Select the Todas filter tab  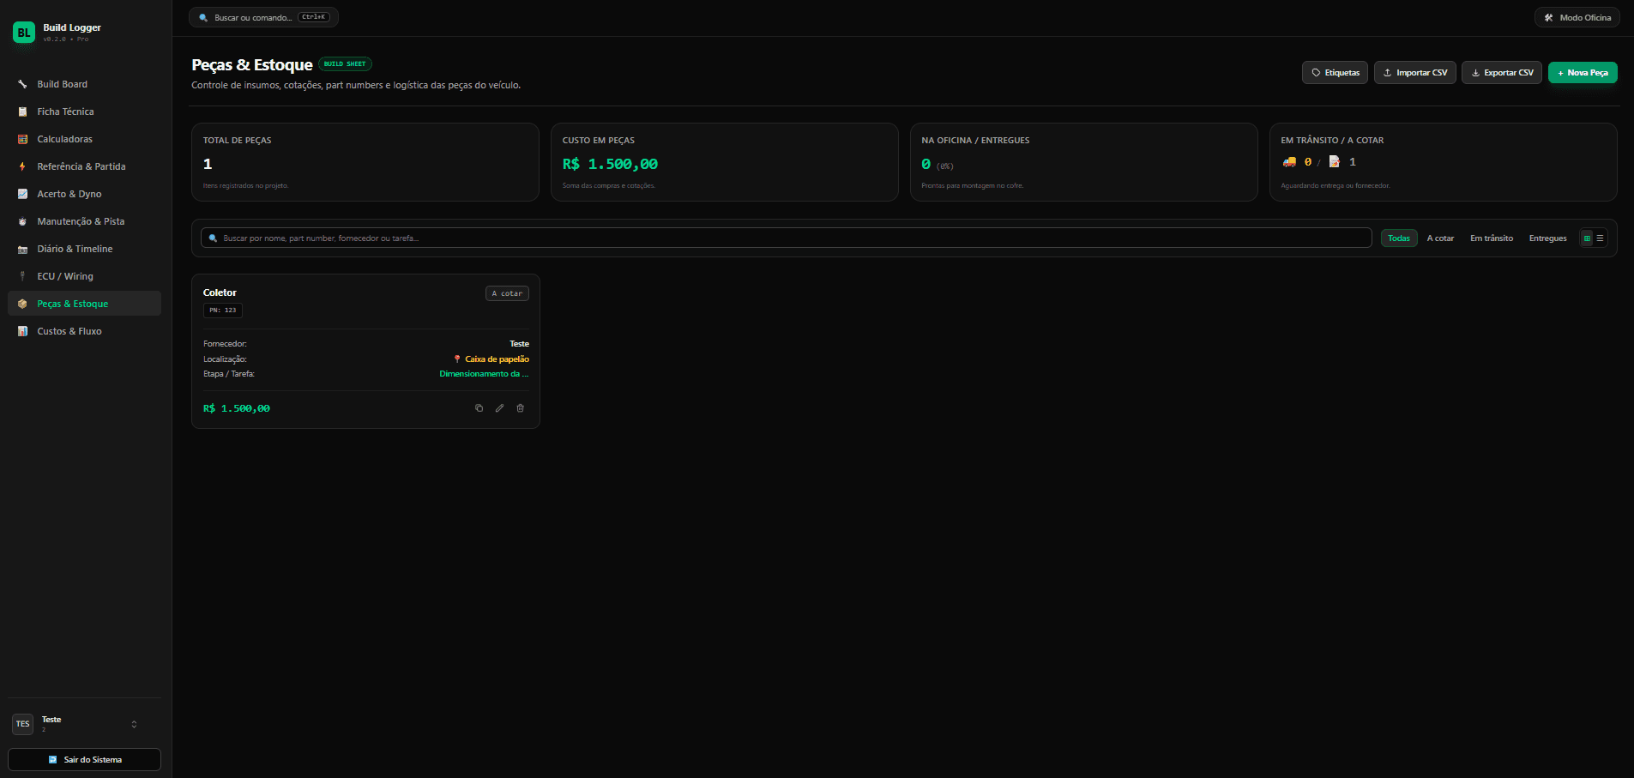click(1399, 238)
